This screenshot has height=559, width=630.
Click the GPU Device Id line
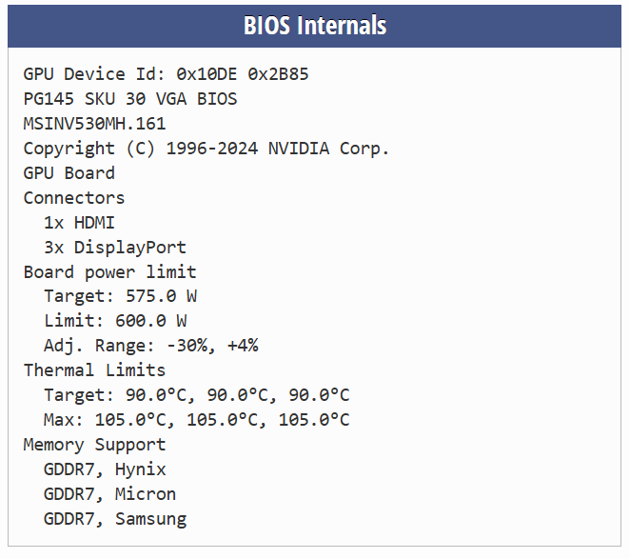[x=166, y=74]
